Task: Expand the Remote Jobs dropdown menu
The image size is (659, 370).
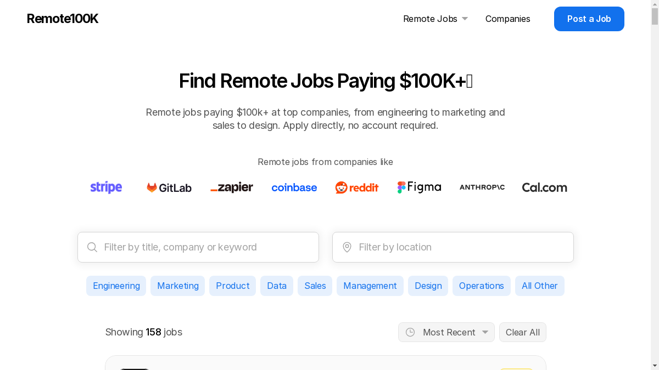Action: [435, 19]
